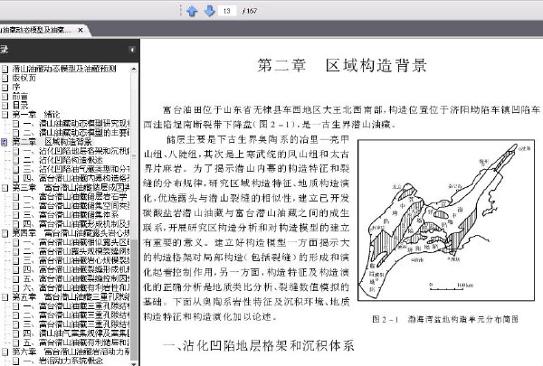
Task: Click the page number input field
Action: (229, 11)
